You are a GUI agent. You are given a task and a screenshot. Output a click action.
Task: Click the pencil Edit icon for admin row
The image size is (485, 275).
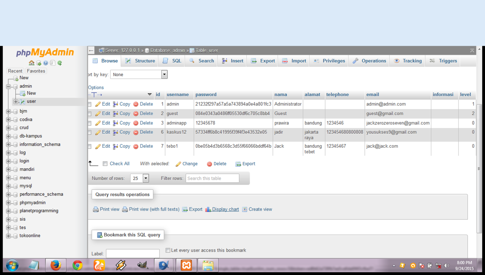coord(98,104)
